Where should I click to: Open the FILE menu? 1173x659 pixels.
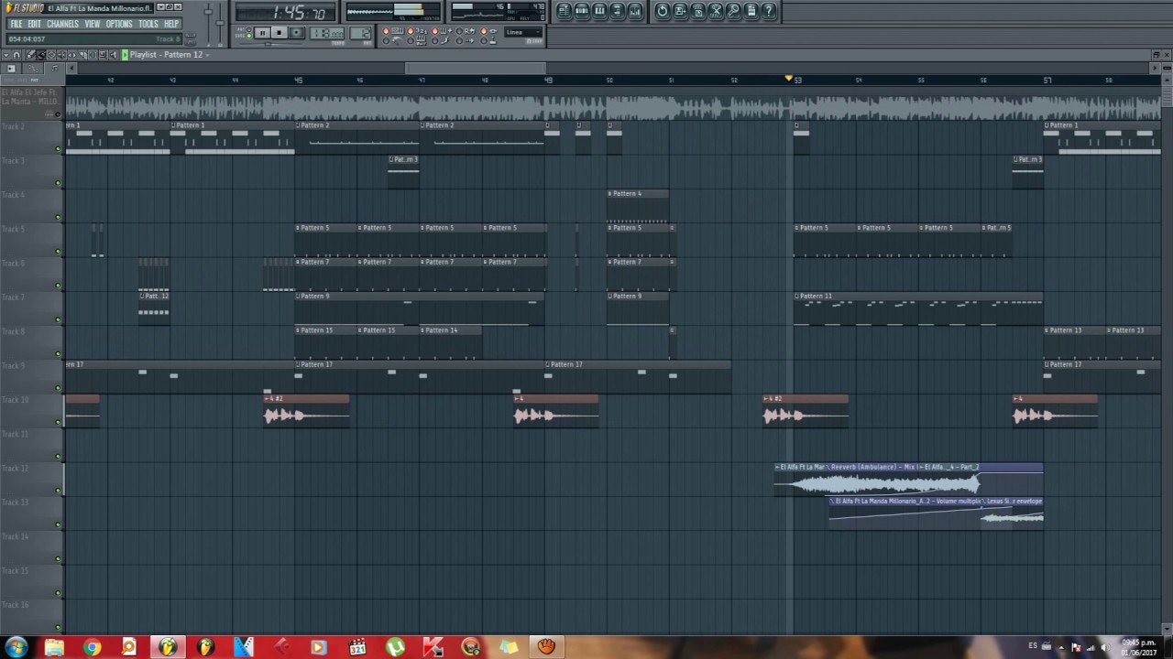16,24
